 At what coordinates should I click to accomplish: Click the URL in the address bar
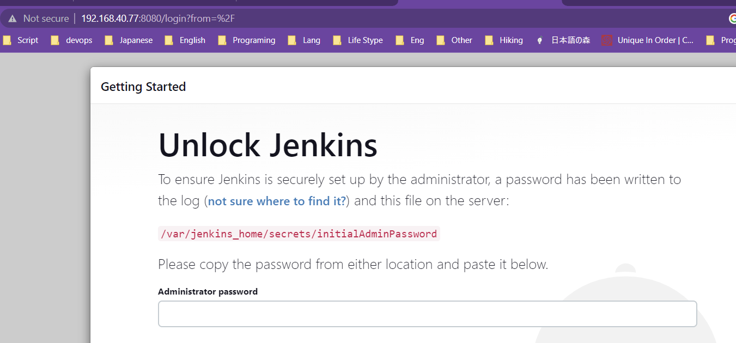158,19
